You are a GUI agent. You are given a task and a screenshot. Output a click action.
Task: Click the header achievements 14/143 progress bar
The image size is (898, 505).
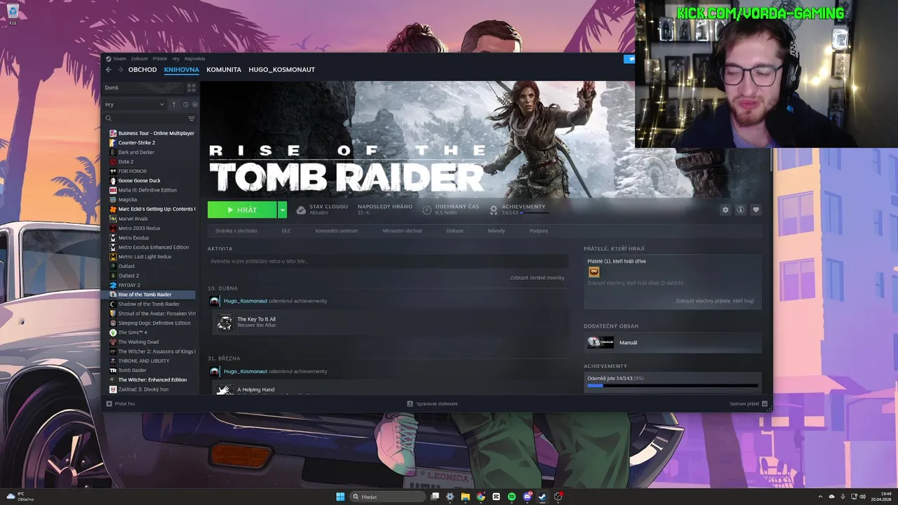tap(535, 213)
